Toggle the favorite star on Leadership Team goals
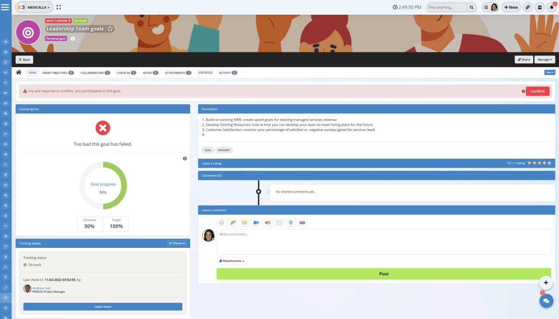The height and width of the screenshot is (319, 559). coord(110,29)
